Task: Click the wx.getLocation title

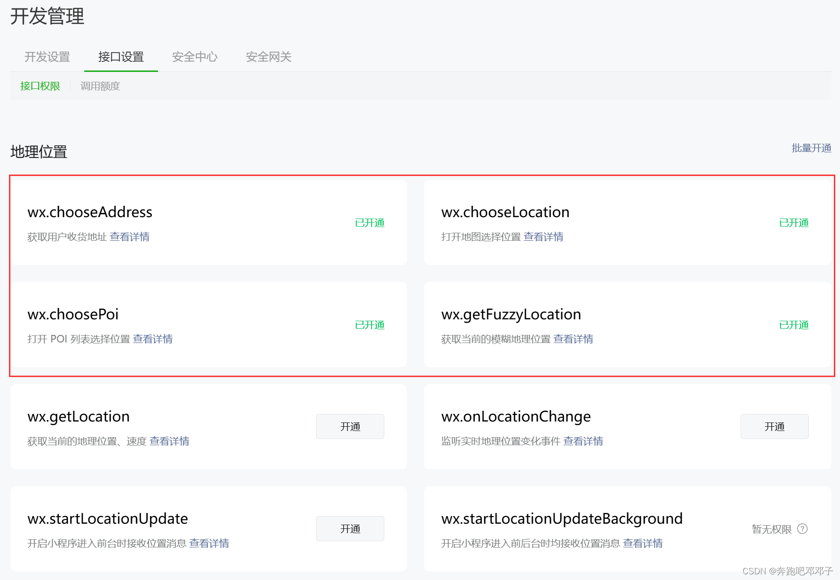Action: pos(79,417)
